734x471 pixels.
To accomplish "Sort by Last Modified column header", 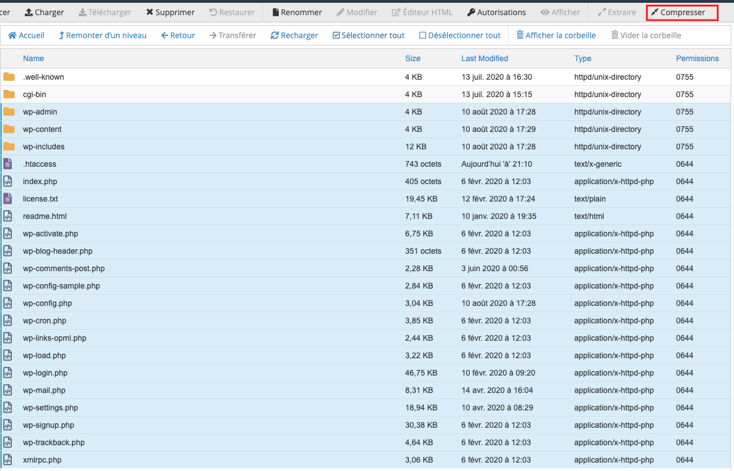I will (484, 58).
